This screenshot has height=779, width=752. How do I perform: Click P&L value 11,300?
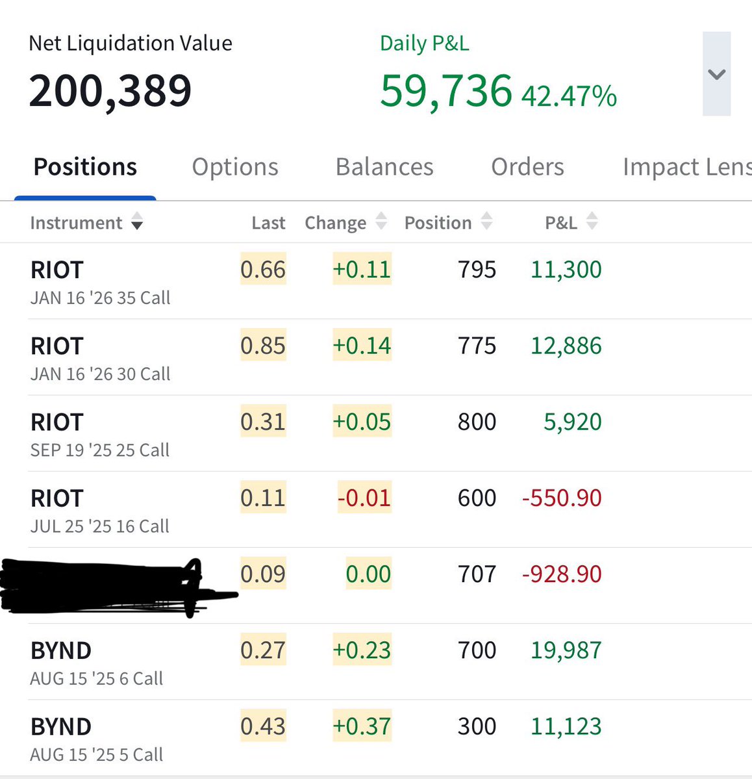pyautogui.click(x=566, y=270)
